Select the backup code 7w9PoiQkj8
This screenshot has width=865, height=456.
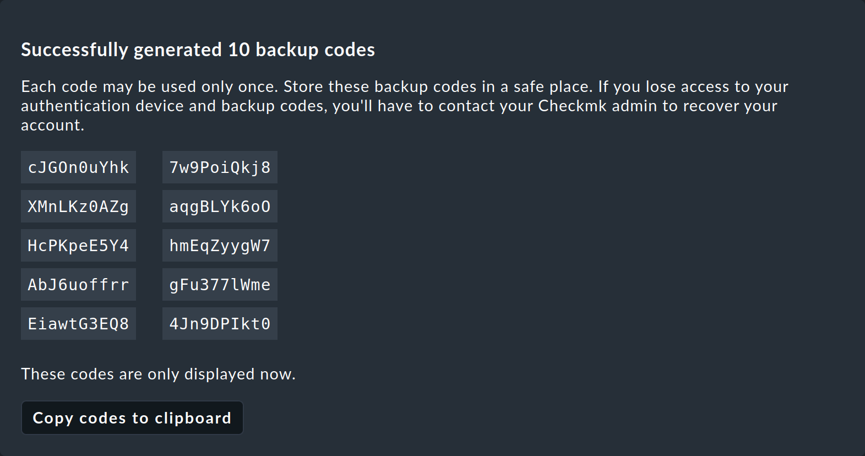(x=219, y=167)
